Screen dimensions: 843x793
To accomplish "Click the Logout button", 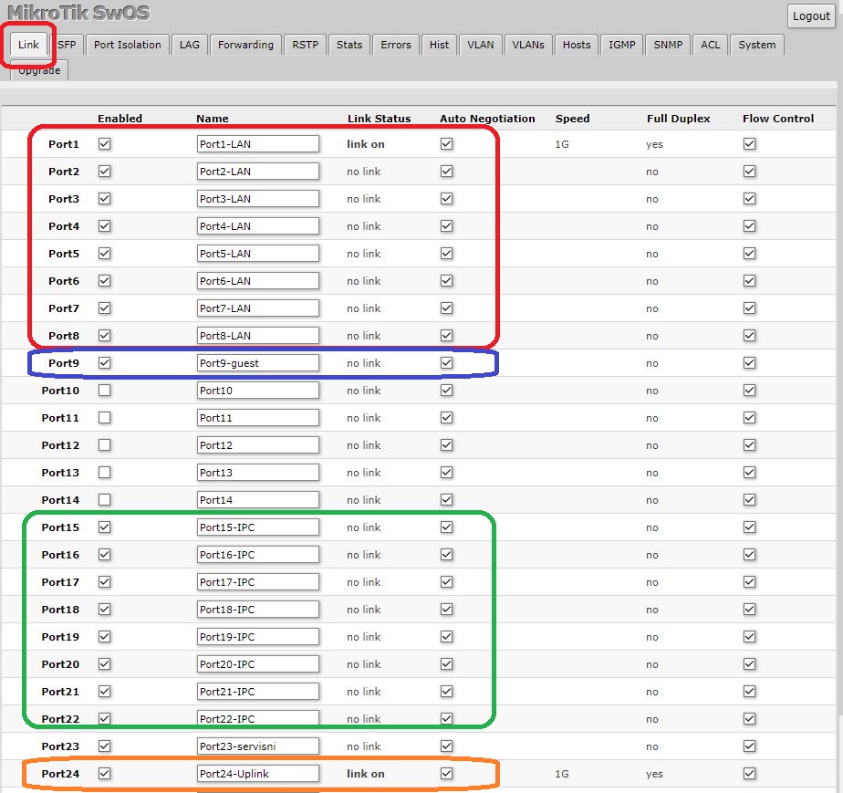I will point(810,16).
